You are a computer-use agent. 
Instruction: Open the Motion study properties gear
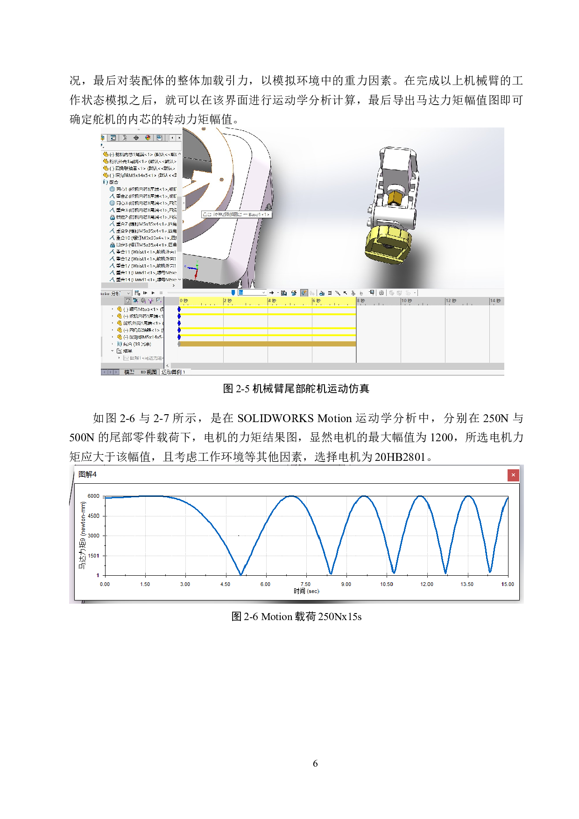(381, 293)
